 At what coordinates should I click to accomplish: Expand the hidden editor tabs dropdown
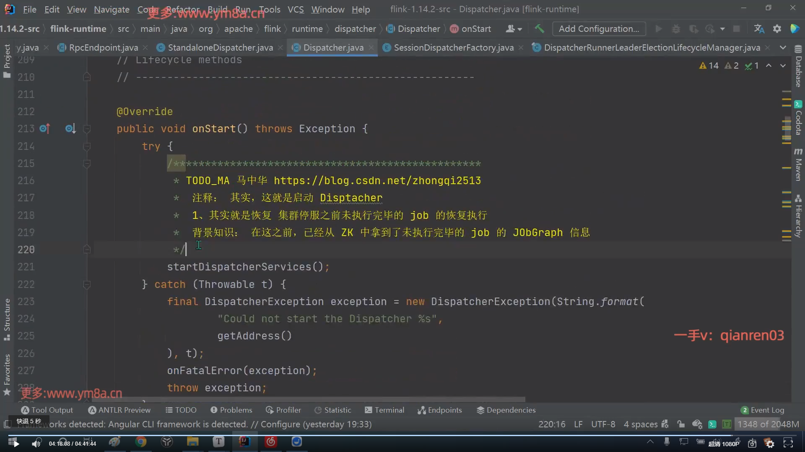coord(783,48)
